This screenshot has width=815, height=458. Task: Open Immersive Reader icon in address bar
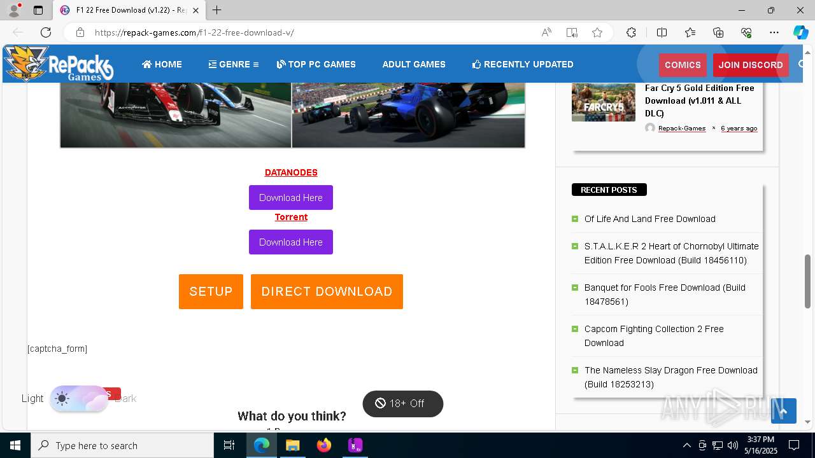click(x=572, y=32)
